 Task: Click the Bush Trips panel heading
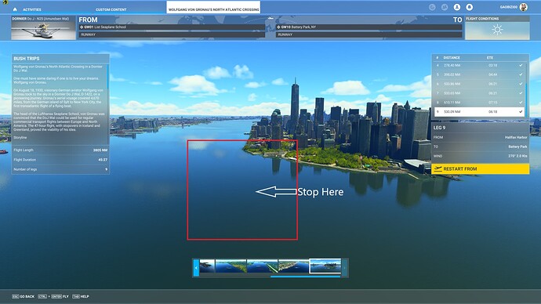pyautogui.click(x=26, y=59)
